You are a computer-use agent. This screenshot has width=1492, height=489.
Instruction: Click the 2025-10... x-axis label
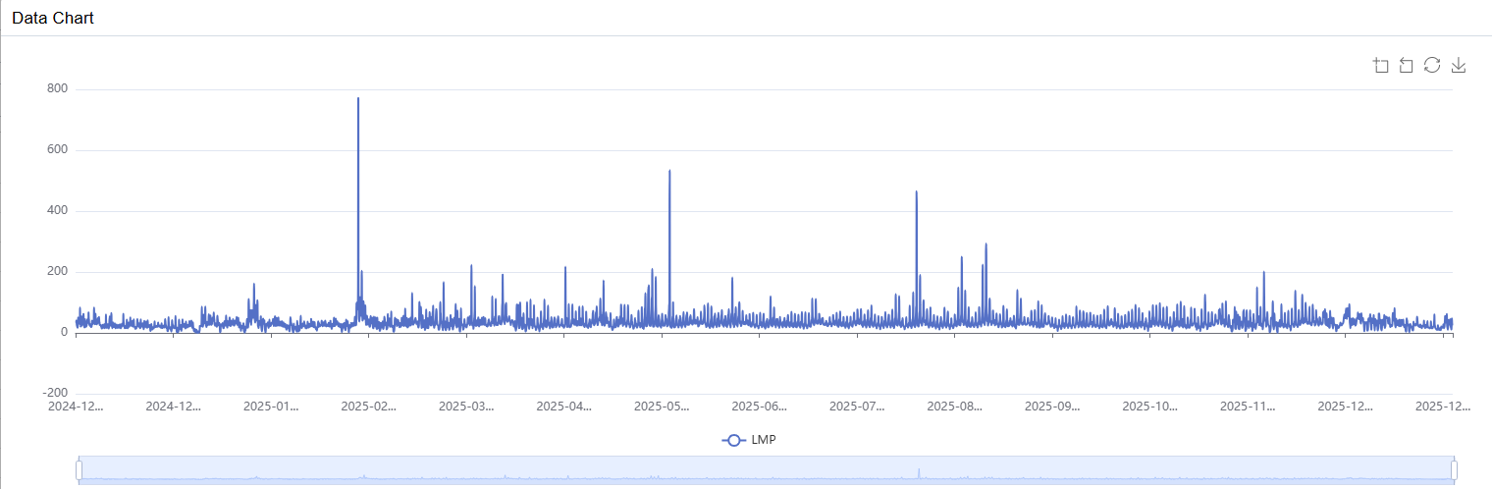click(1150, 406)
